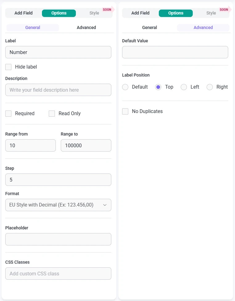Edit the Step value of 5
The image size is (235, 301).
pos(58,180)
